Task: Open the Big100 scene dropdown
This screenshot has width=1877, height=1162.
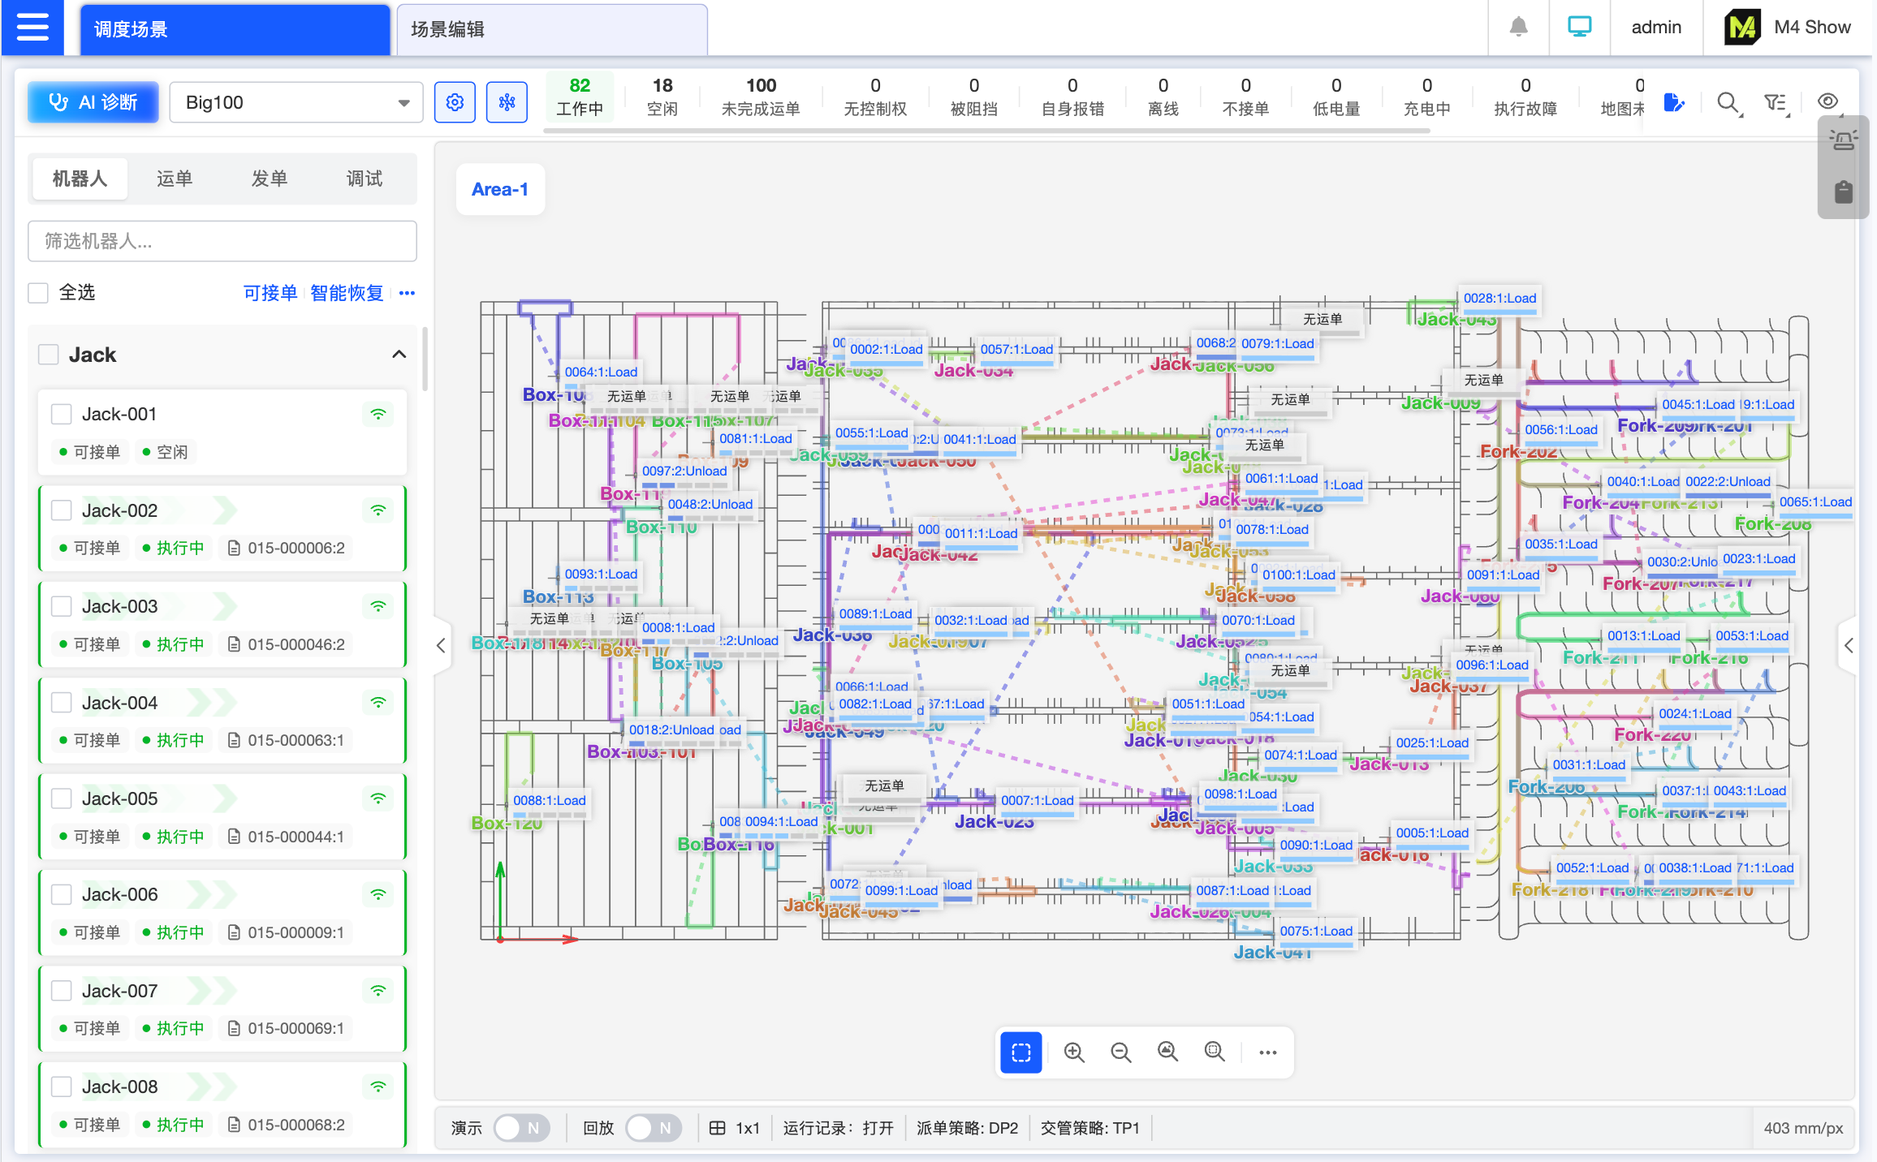Action: tap(296, 102)
